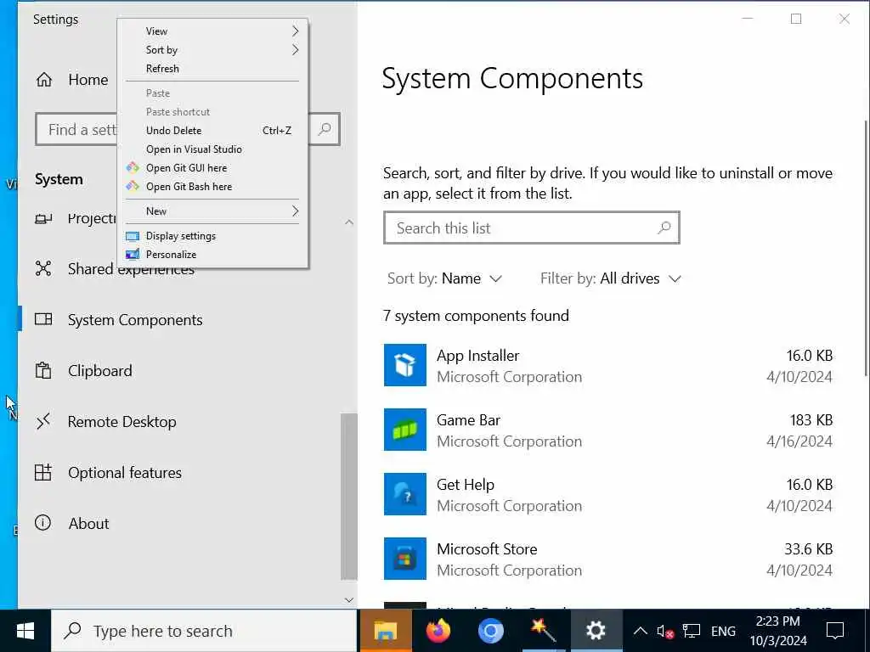The image size is (870, 652).
Task: Click the Projecting sidebar icon
Action: pos(43,218)
